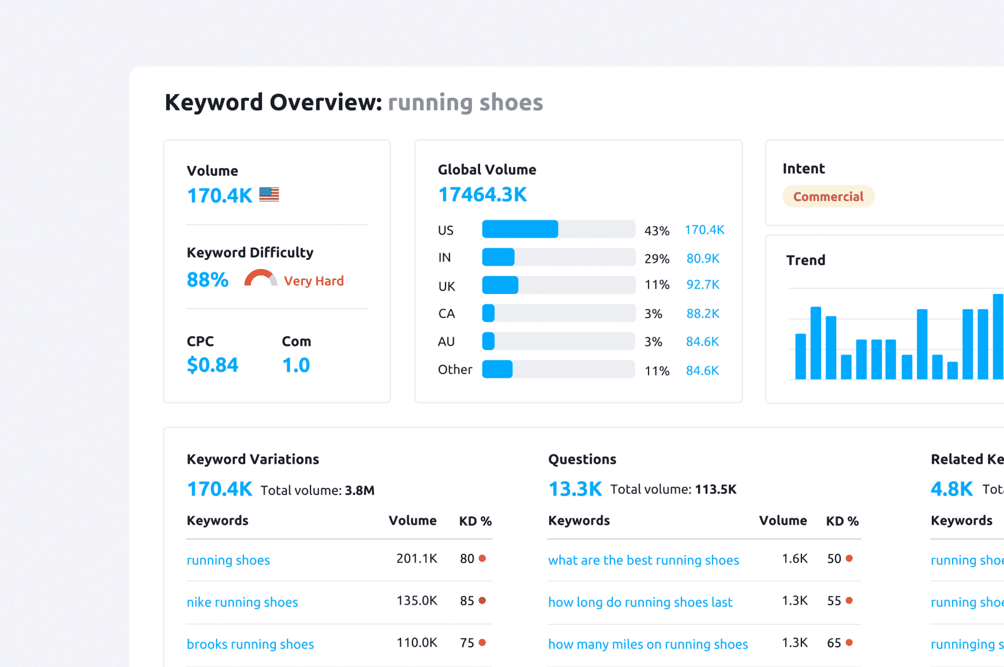Click the US flag icon next to Volume
1004x667 pixels.
click(269, 195)
